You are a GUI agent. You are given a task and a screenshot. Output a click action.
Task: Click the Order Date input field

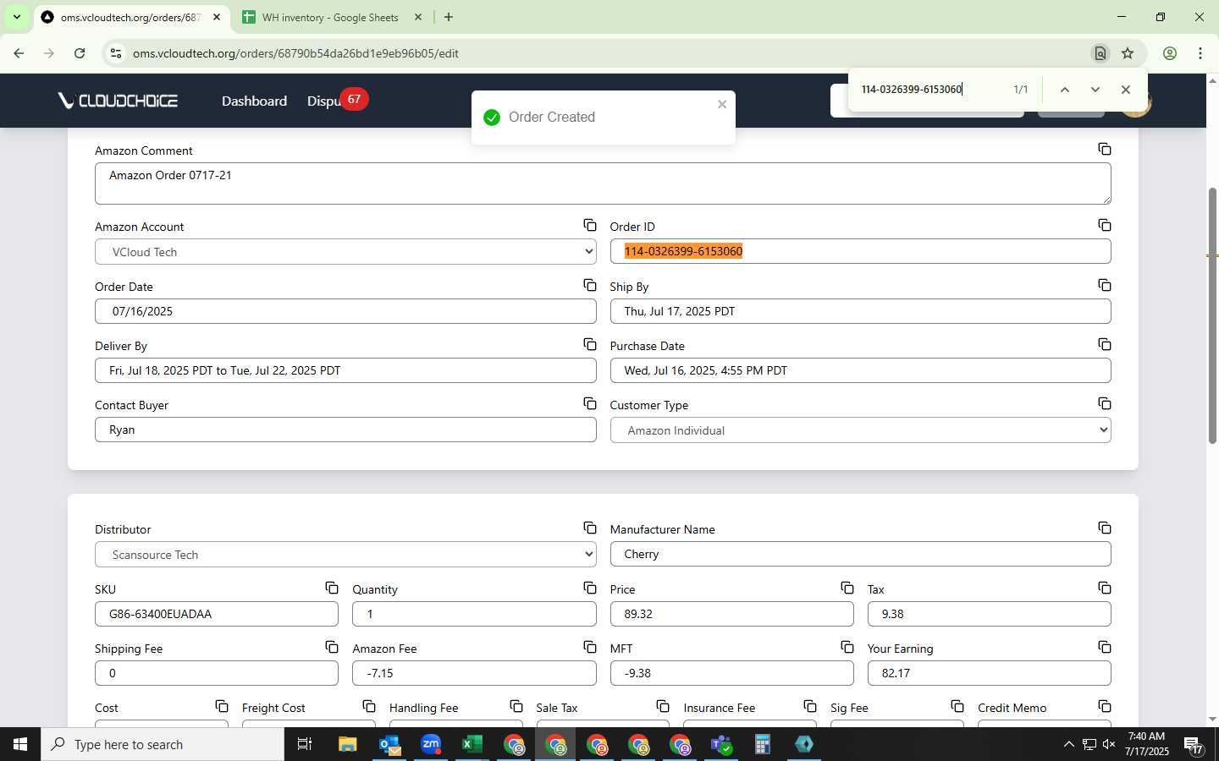coord(345,311)
